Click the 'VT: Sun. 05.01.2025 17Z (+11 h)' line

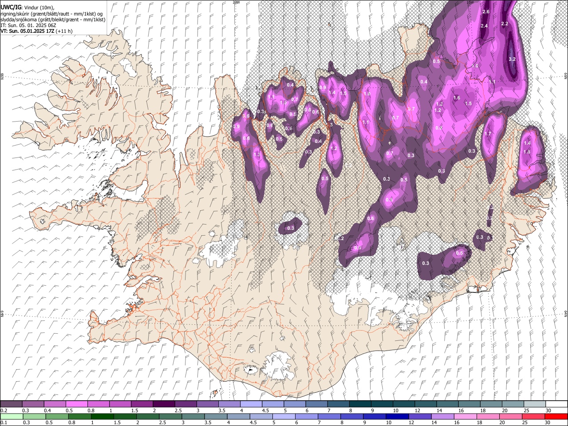pyautogui.click(x=36, y=31)
